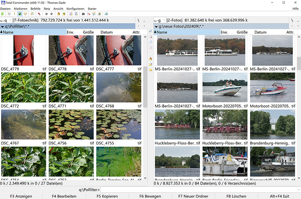Expand directory history for g:\neue Fotos\202409
The height and width of the screenshot is (199, 301).
pos(156,27)
